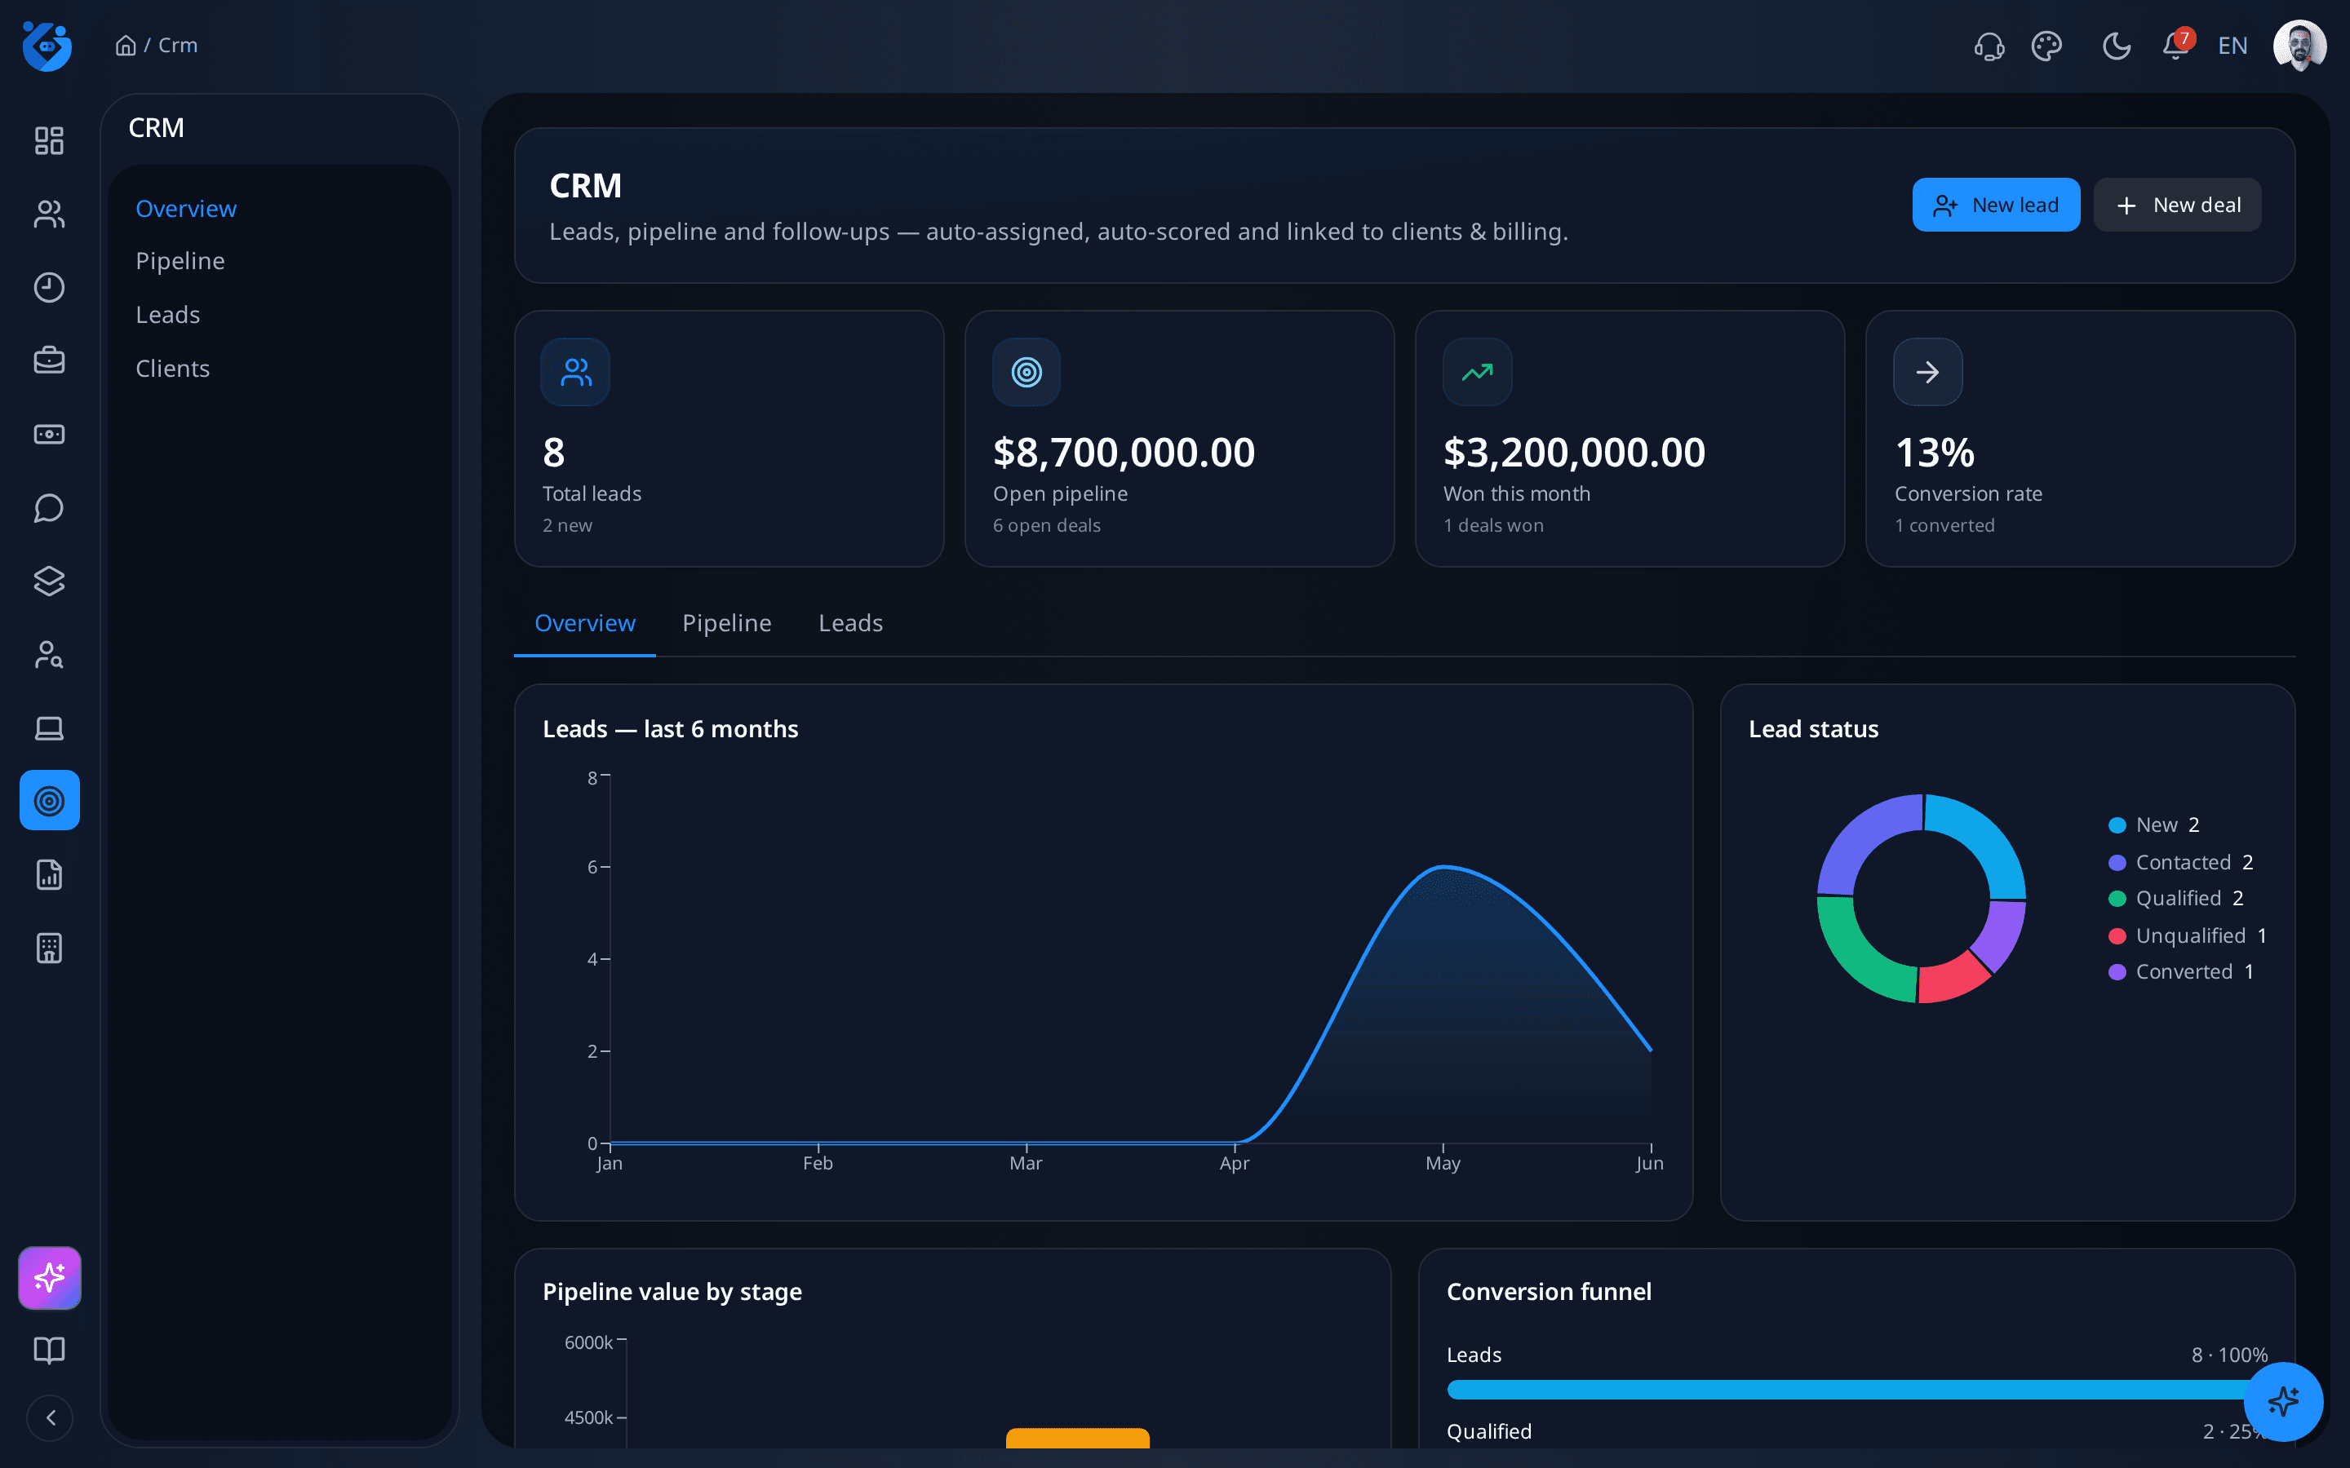
Task: Open the briefcase sidebar icon
Action: (x=49, y=360)
